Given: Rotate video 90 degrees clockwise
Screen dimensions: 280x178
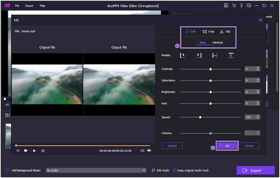Looking at the screenshot, I should pos(182,55).
